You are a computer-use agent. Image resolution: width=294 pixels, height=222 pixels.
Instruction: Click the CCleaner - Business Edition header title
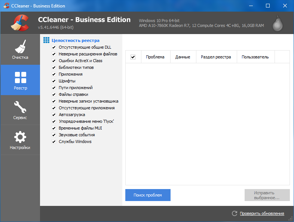tap(84, 20)
